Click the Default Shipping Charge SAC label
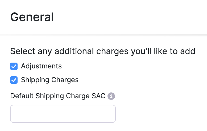This screenshot has height=131, width=207. click(x=58, y=96)
